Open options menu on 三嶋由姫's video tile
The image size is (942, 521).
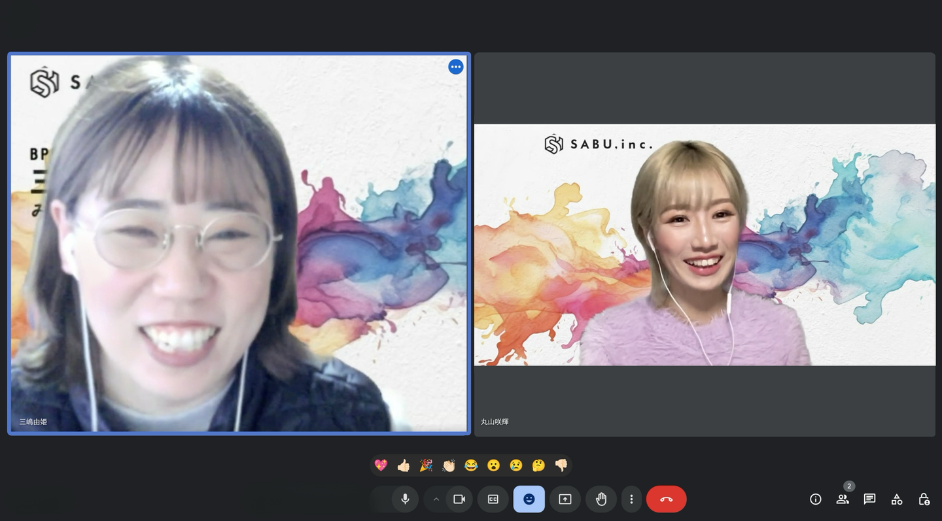click(x=456, y=67)
